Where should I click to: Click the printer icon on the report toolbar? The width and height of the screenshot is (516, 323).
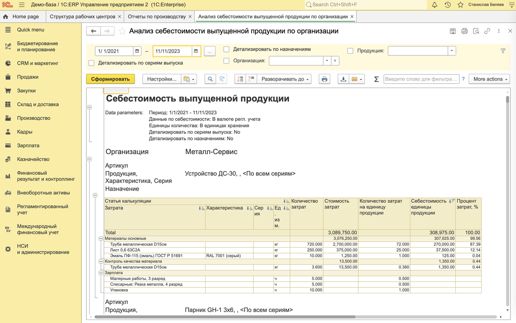tap(325, 79)
